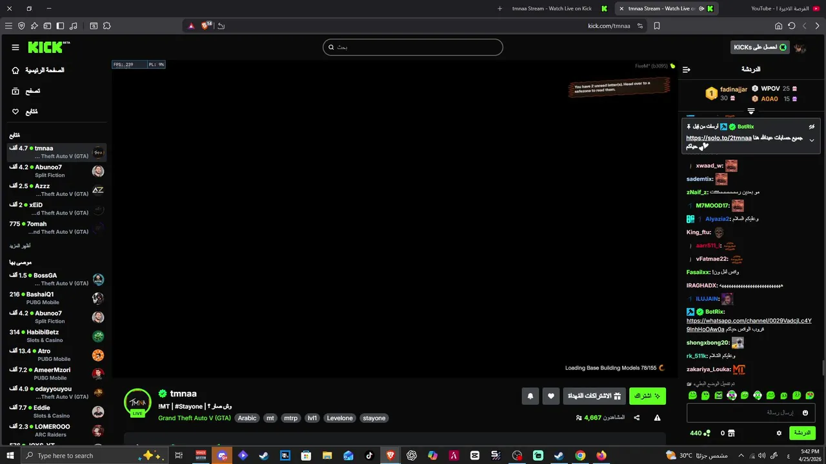826x464 pixels.
Task: Select the Arabic tag
Action: tap(247, 418)
